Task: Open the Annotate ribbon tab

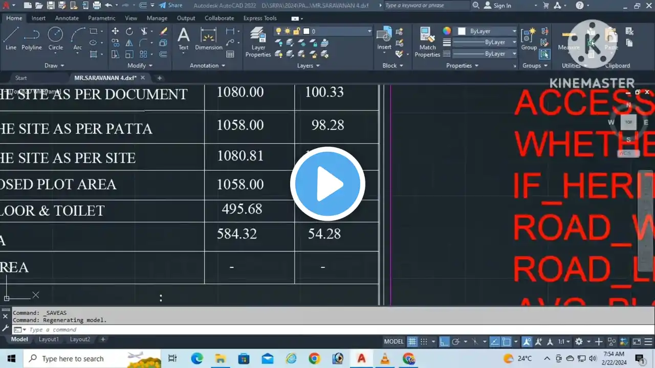Action: click(x=67, y=18)
